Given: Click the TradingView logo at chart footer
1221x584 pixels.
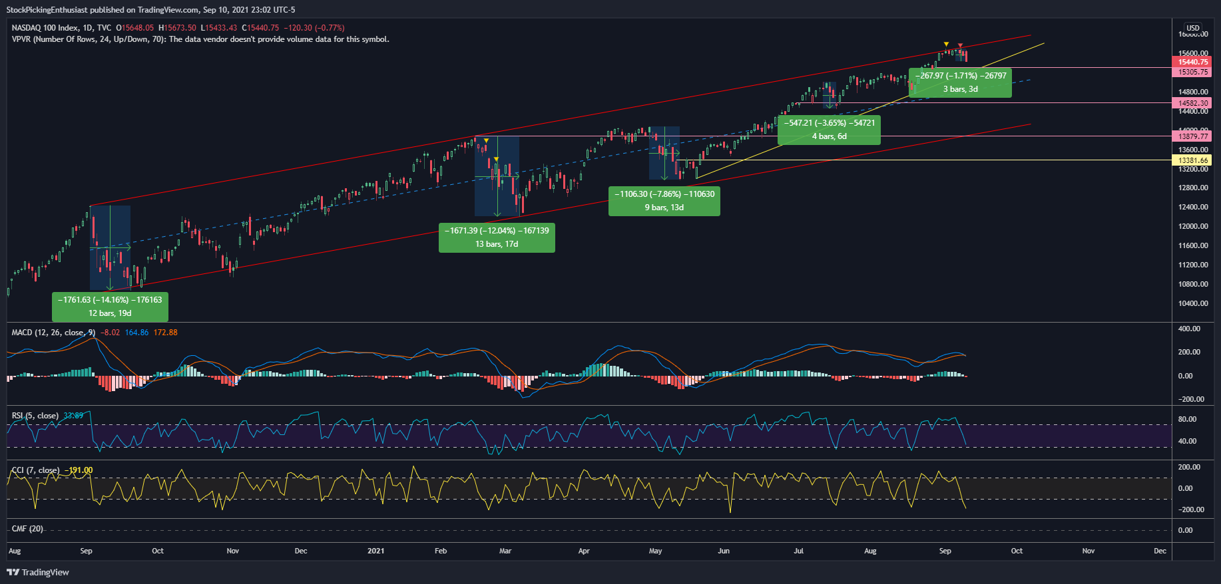Looking at the screenshot, I should point(38,572).
